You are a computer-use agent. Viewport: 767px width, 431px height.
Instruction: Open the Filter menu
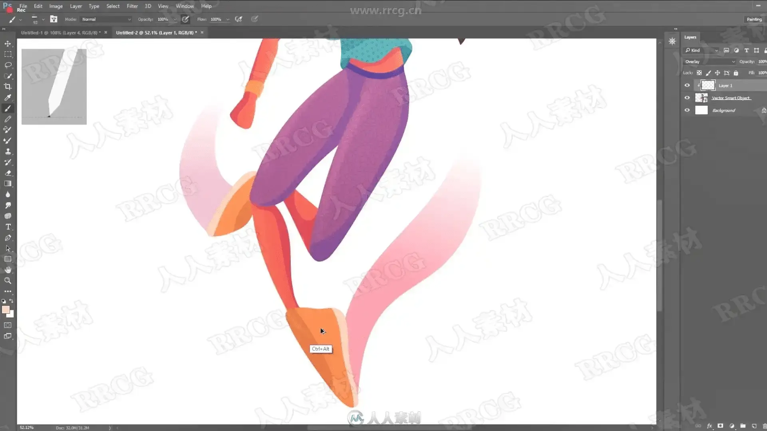click(x=132, y=6)
